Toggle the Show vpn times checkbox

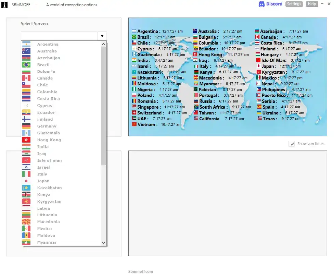click(x=291, y=144)
